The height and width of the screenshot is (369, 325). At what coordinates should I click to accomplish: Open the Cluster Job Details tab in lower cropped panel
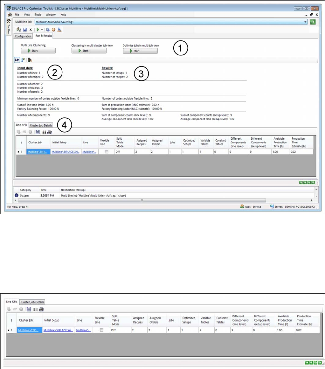pyautogui.click(x=32, y=302)
